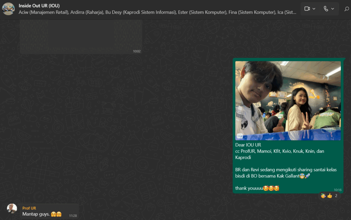Expand the video call options chevron

[314, 9]
